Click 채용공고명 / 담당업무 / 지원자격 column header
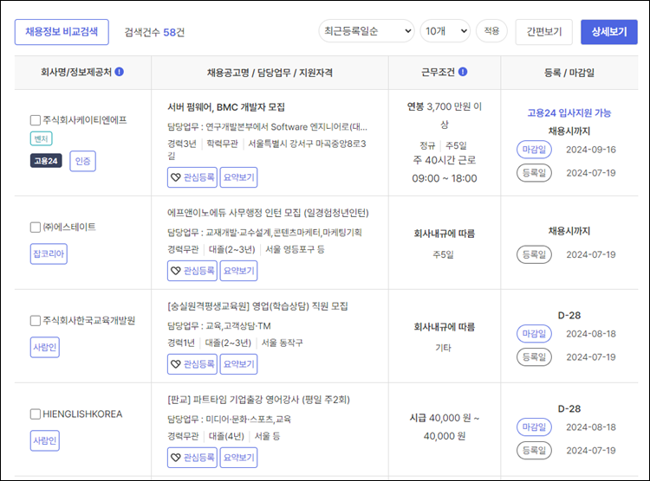The width and height of the screenshot is (650, 481). pos(270,73)
